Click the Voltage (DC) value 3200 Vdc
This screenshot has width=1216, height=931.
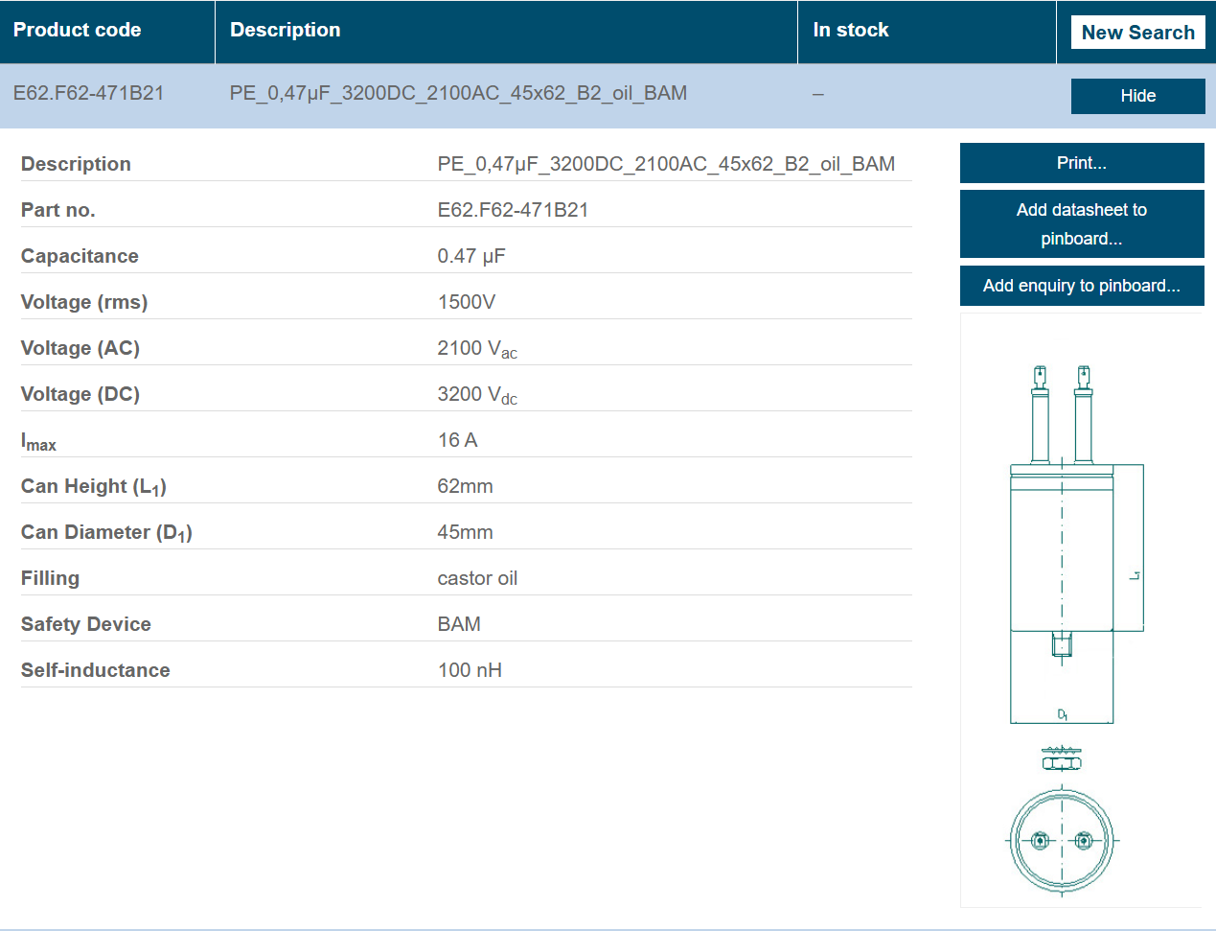[477, 393]
